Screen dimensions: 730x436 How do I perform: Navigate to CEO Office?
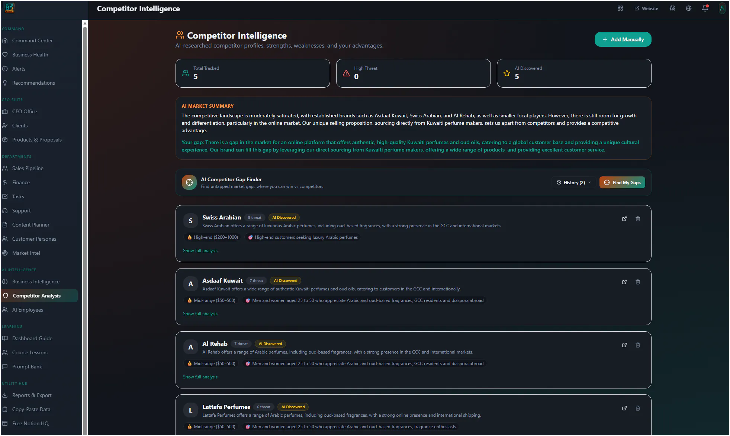(39, 111)
